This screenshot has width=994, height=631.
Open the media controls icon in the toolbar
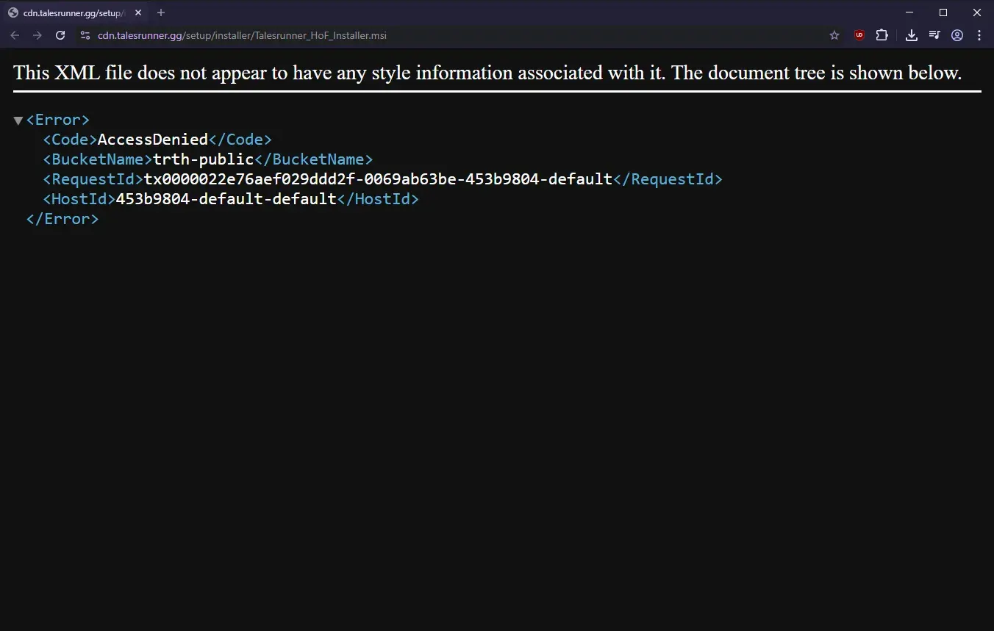pyautogui.click(x=934, y=35)
